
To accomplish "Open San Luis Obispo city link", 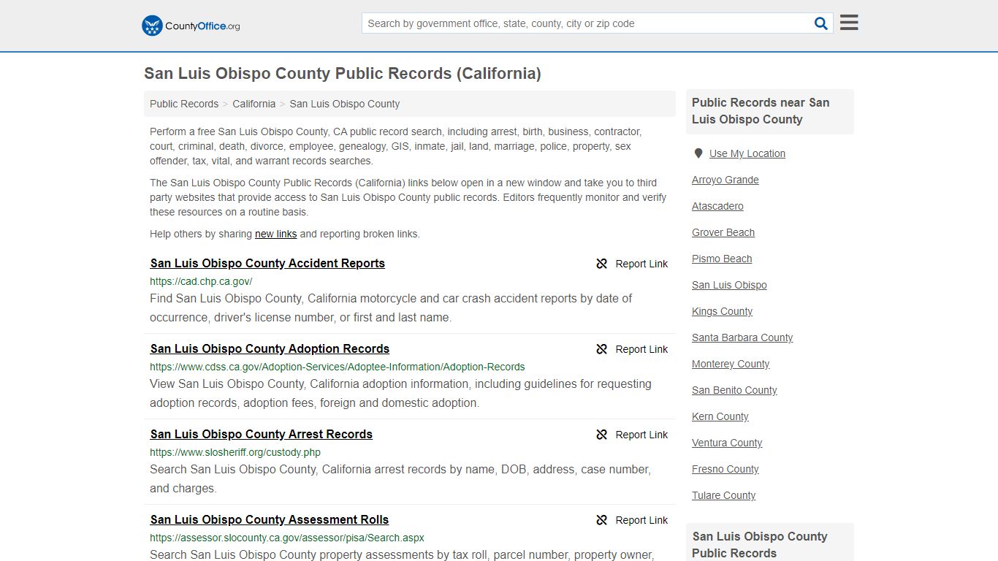I will click(x=729, y=285).
